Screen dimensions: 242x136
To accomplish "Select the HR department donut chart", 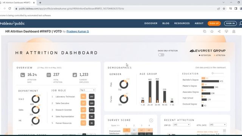I will point(36,121).
